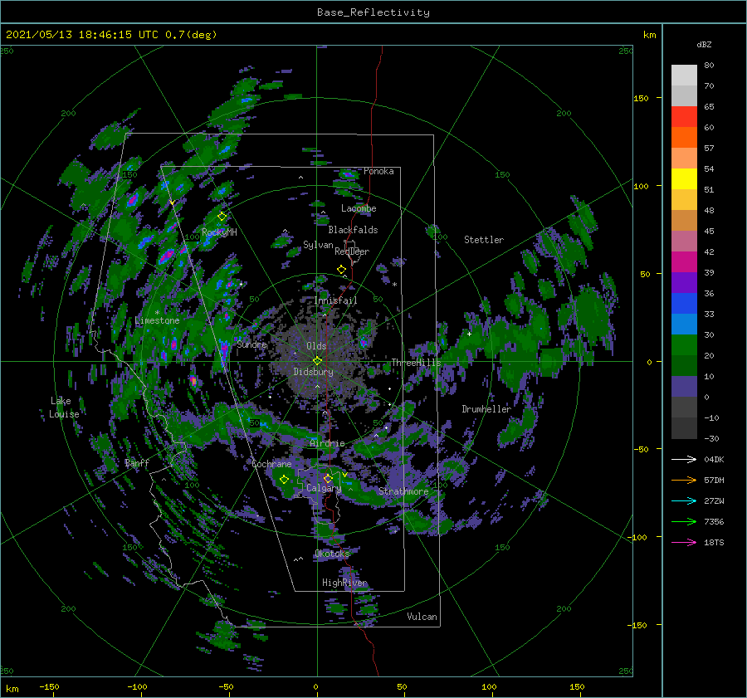
Task: Click the Calgary label
Action: tap(324, 488)
